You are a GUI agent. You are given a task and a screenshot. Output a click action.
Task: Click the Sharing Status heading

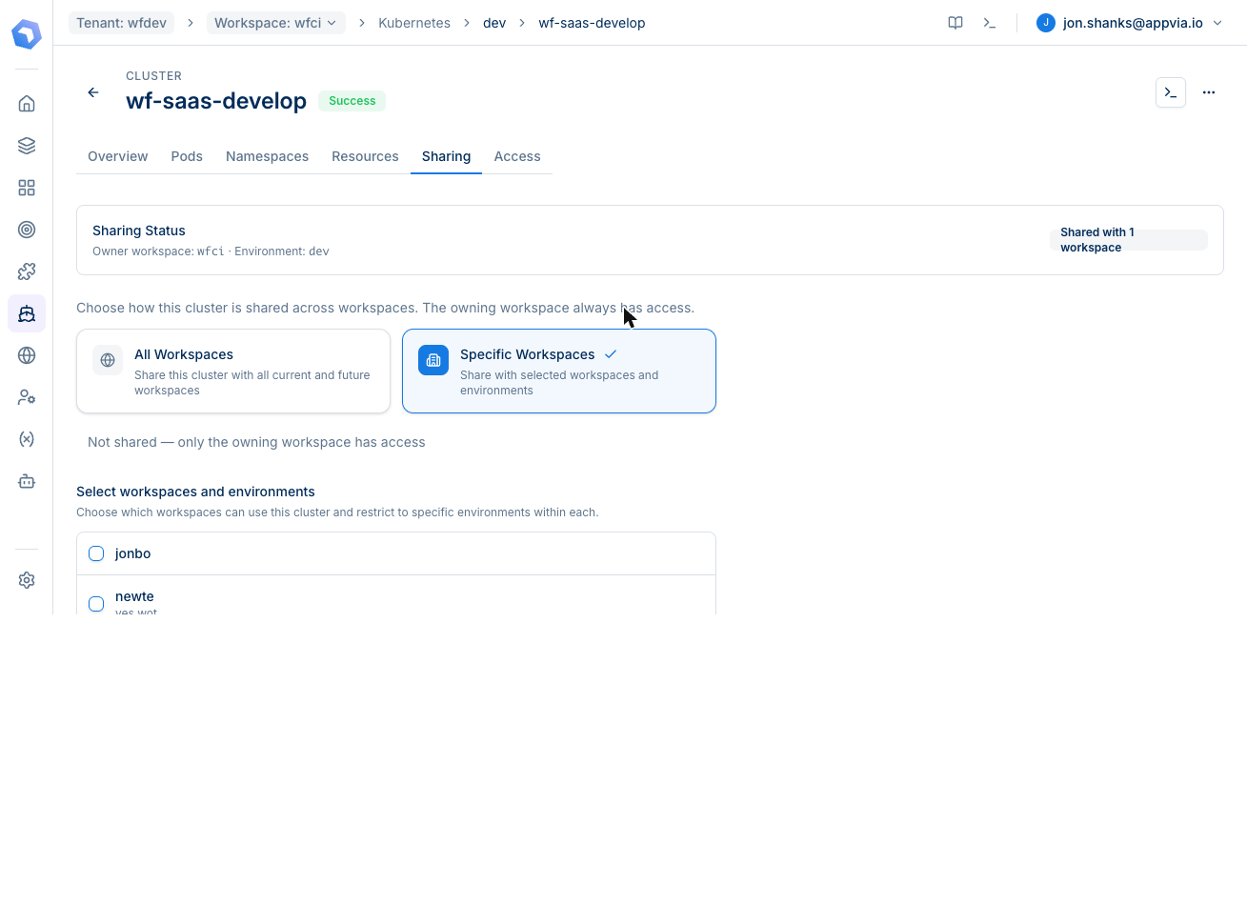point(139,231)
